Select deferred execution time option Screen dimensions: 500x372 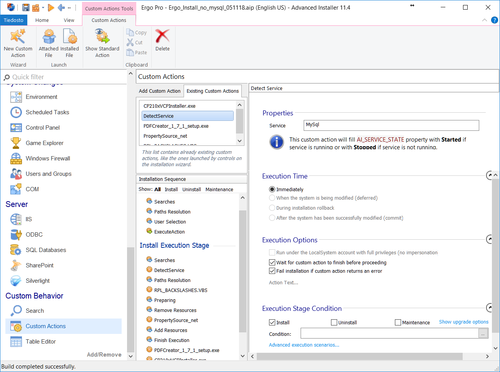(272, 198)
